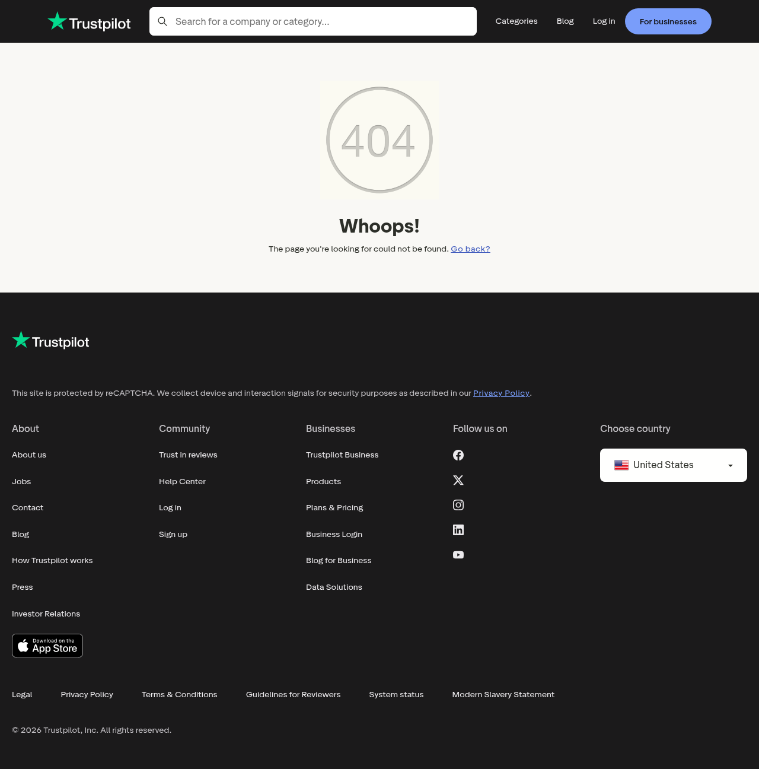Click the Download on the App Store badge
This screenshot has height=769, width=759.
point(47,646)
